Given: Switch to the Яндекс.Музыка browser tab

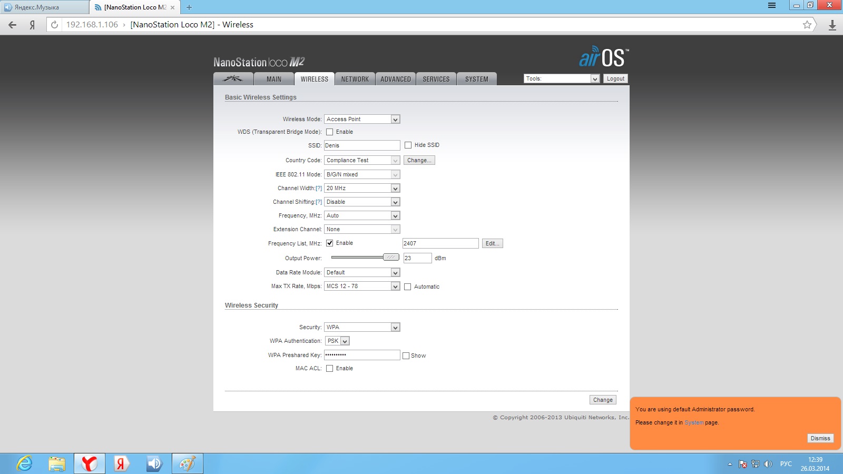Looking at the screenshot, I should click(45, 7).
